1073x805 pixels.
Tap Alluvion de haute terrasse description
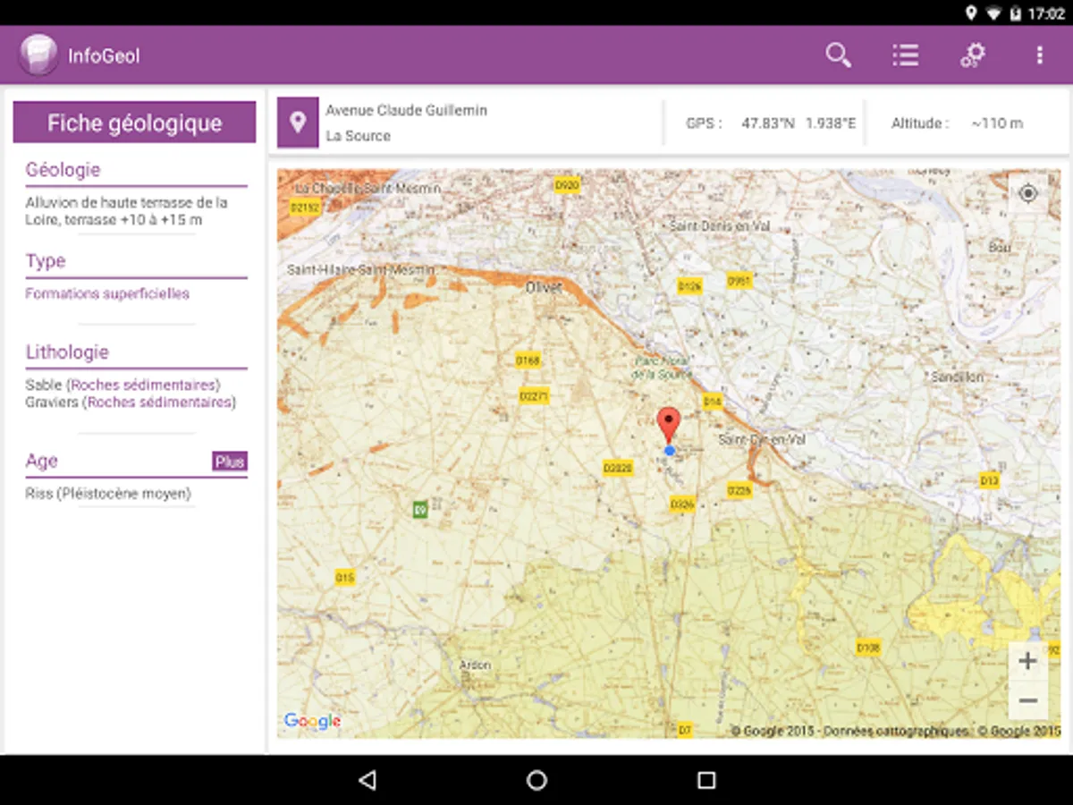(126, 211)
